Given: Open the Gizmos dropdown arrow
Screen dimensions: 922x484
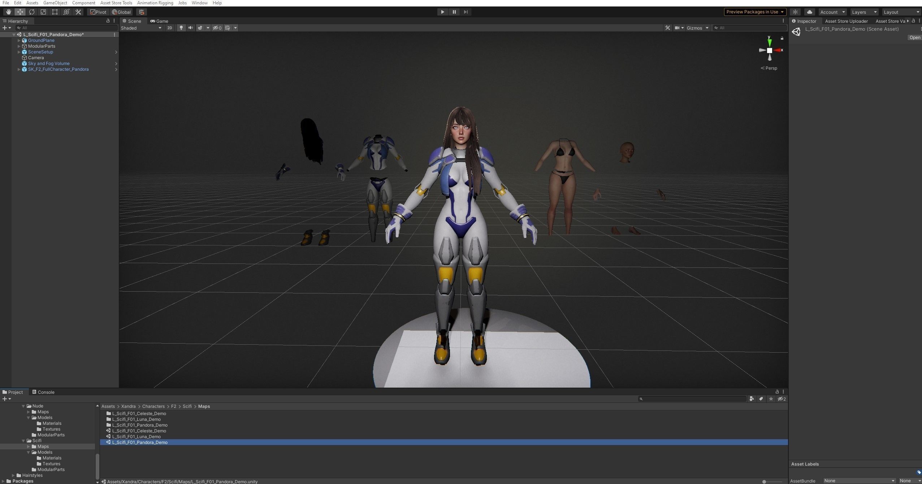Looking at the screenshot, I should (x=707, y=28).
